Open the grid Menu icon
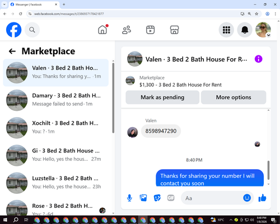This screenshot has width=280, height=224. pyautogui.click(x=226, y=30)
